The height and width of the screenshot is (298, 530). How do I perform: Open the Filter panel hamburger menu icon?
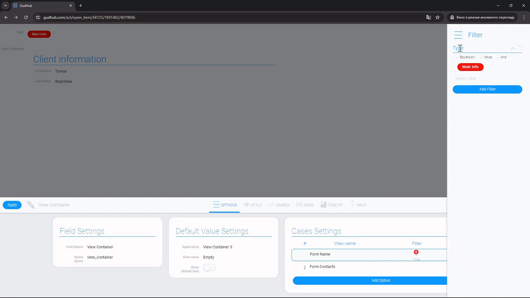[458, 35]
